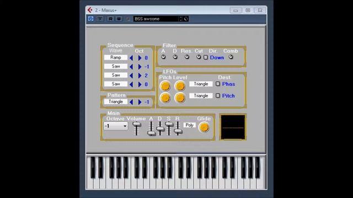Click the Poly mode button
Image resolution: width=353 pixels, height=198 pixels.
click(190, 125)
